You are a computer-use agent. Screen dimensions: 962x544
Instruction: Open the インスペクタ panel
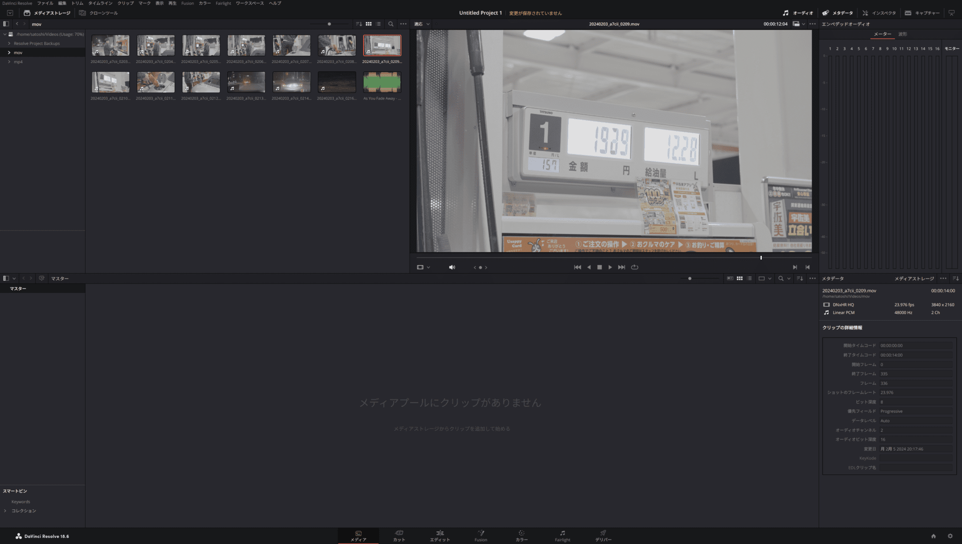(x=882, y=13)
